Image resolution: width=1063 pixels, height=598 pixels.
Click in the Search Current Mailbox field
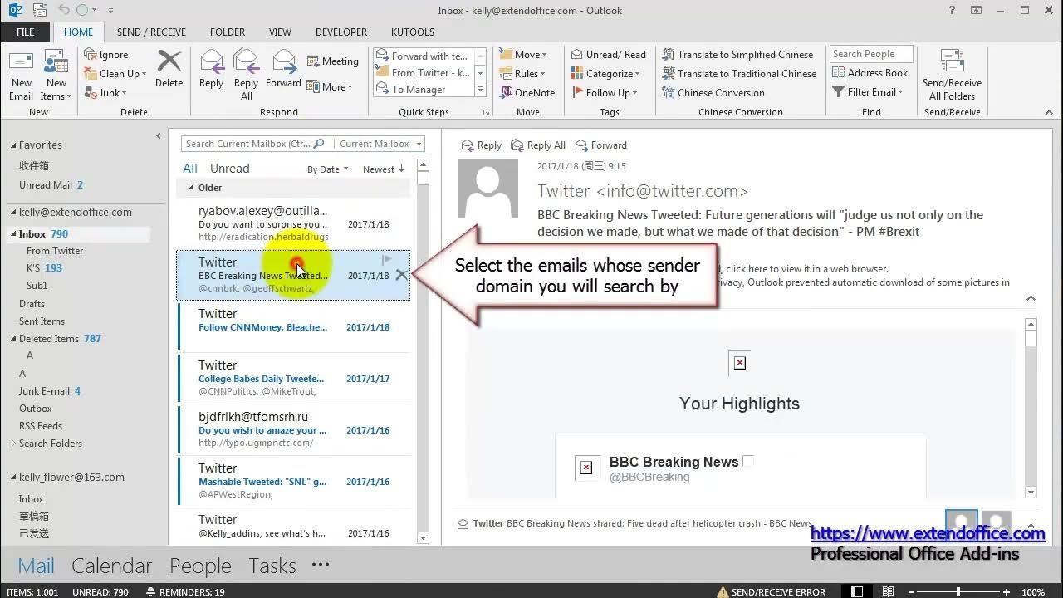[247, 144]
